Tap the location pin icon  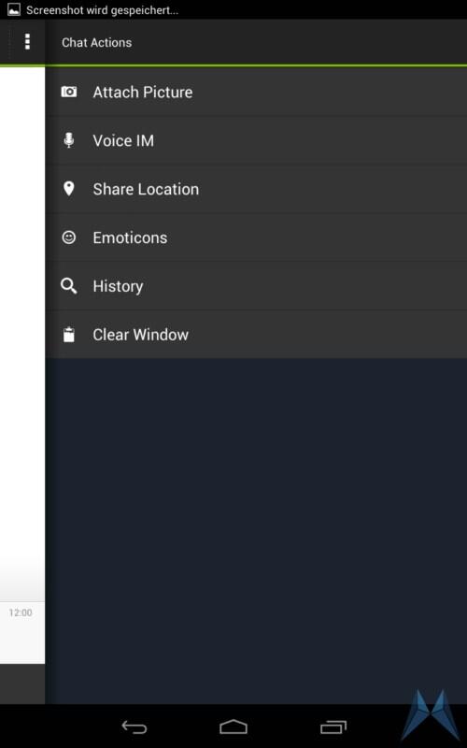[68, 189]
